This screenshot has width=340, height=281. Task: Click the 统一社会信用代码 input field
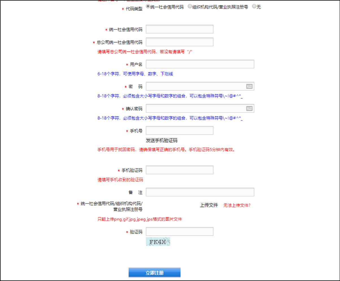[x=179, y=29]
